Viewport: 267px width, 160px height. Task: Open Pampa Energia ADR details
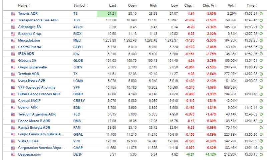pos(34,128)
